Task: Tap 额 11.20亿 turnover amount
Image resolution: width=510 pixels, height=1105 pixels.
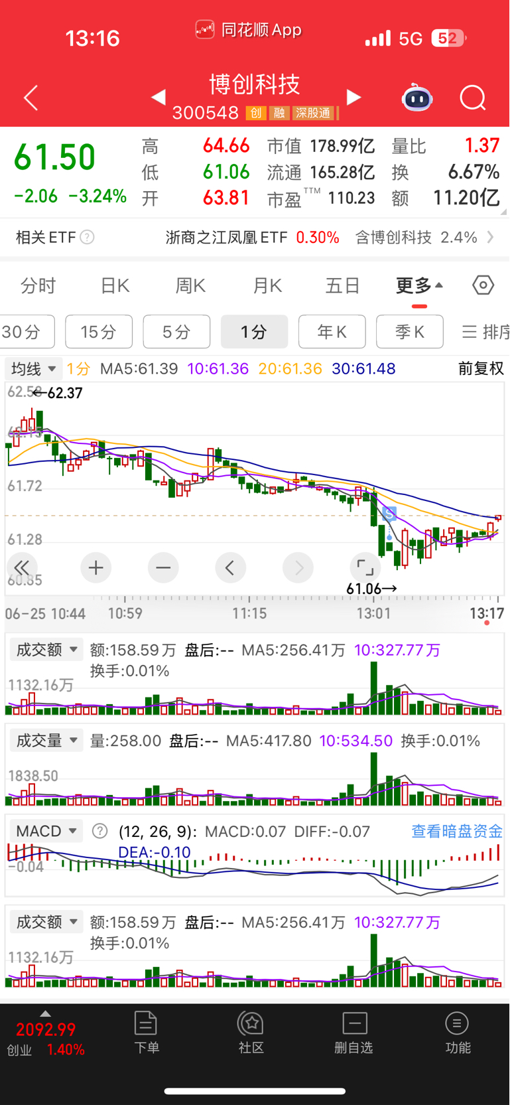Action: [445, 198]
